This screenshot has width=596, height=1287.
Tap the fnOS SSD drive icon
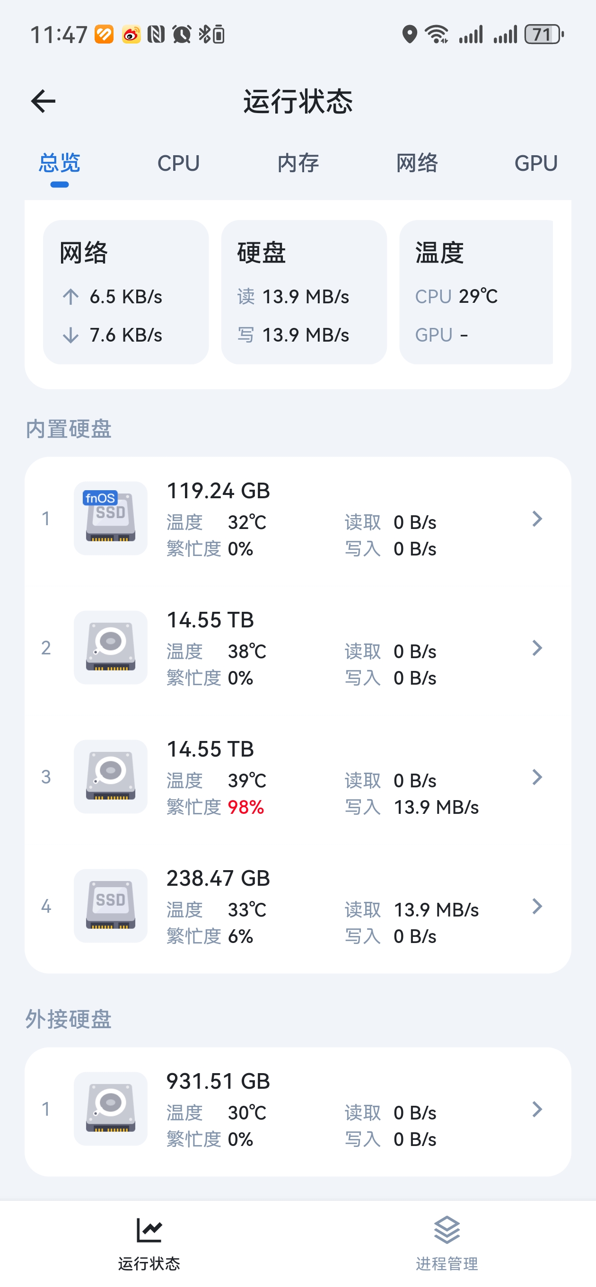coord(110,518)
